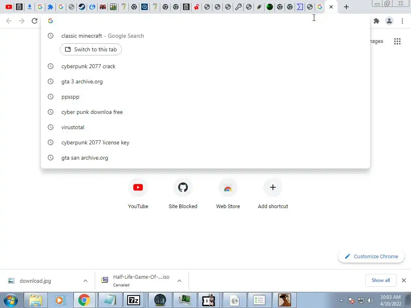Select 'cyber punk downloa free' suggestion
411x308 pixels.
[x=205, y=112]
